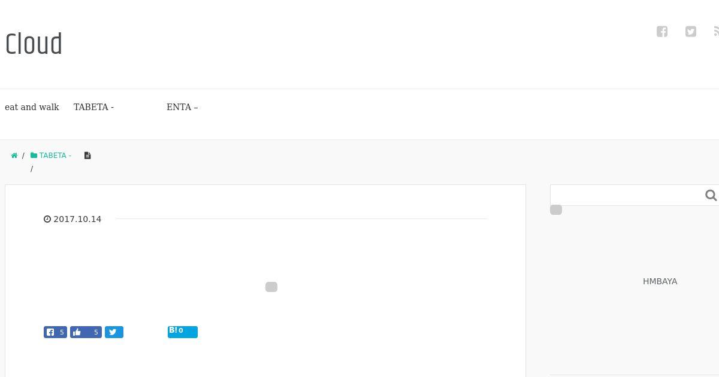Click inside the sidebar search field
Viewport: 719px width, 377px height.
(627, 195)
